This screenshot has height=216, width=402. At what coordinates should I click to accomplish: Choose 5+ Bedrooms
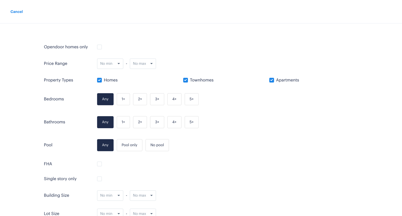pyautogui.click(x=192, y=99)
